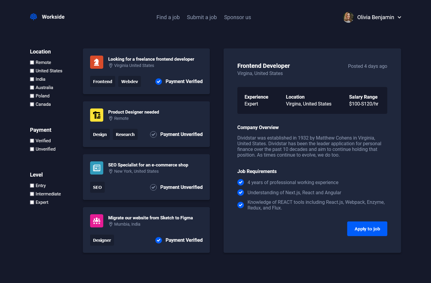The height and width of the screenshot is (283, 431).
Task: Navigate to Submit a job
Action: [x=202, y=17]
